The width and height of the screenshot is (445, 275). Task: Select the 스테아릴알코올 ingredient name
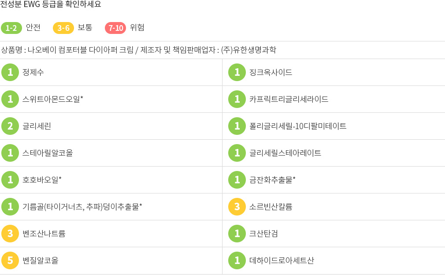tap(48, 153)
